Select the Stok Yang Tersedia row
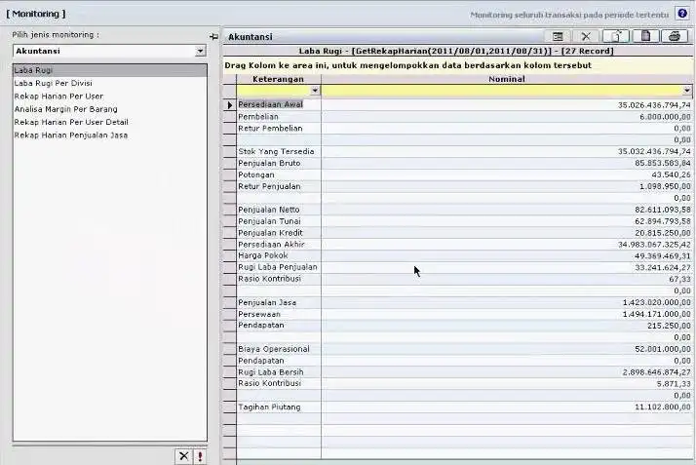This screenshot has height=465, width=696. (x=457, y=151)
